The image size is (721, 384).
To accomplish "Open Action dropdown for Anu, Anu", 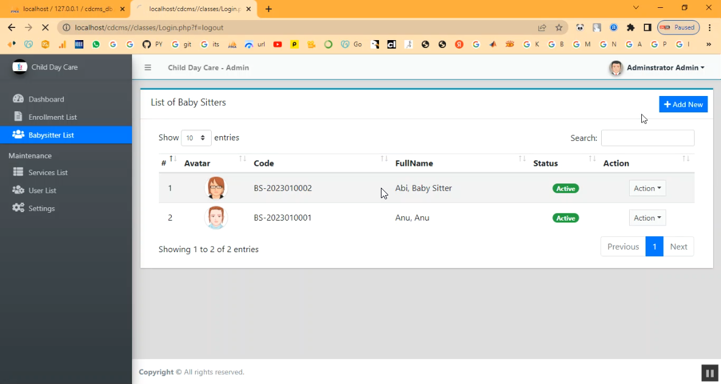I will point(647,218).
